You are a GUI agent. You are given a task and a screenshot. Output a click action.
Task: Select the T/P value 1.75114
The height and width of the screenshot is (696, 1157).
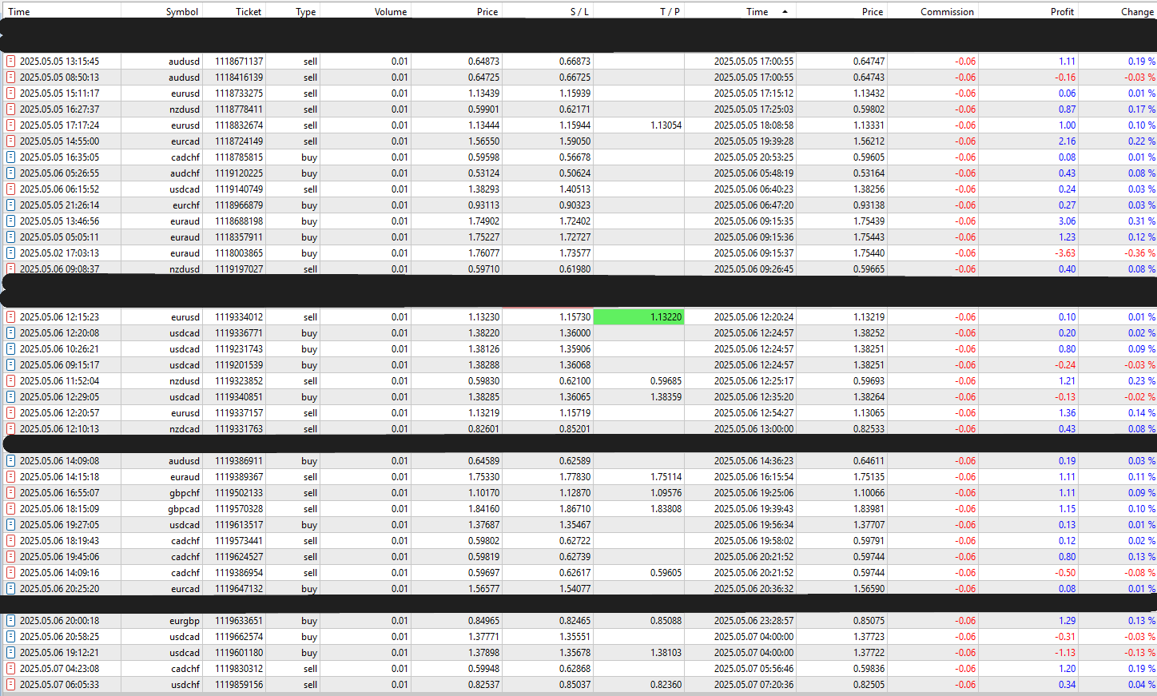pyautogui.click(x=666, y=477)
